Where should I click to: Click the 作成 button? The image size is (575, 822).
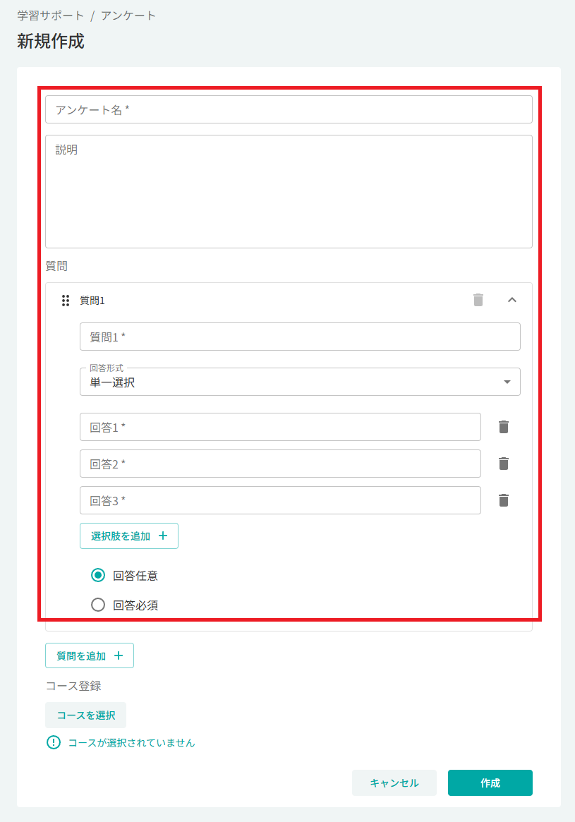(x=490, y=782)
